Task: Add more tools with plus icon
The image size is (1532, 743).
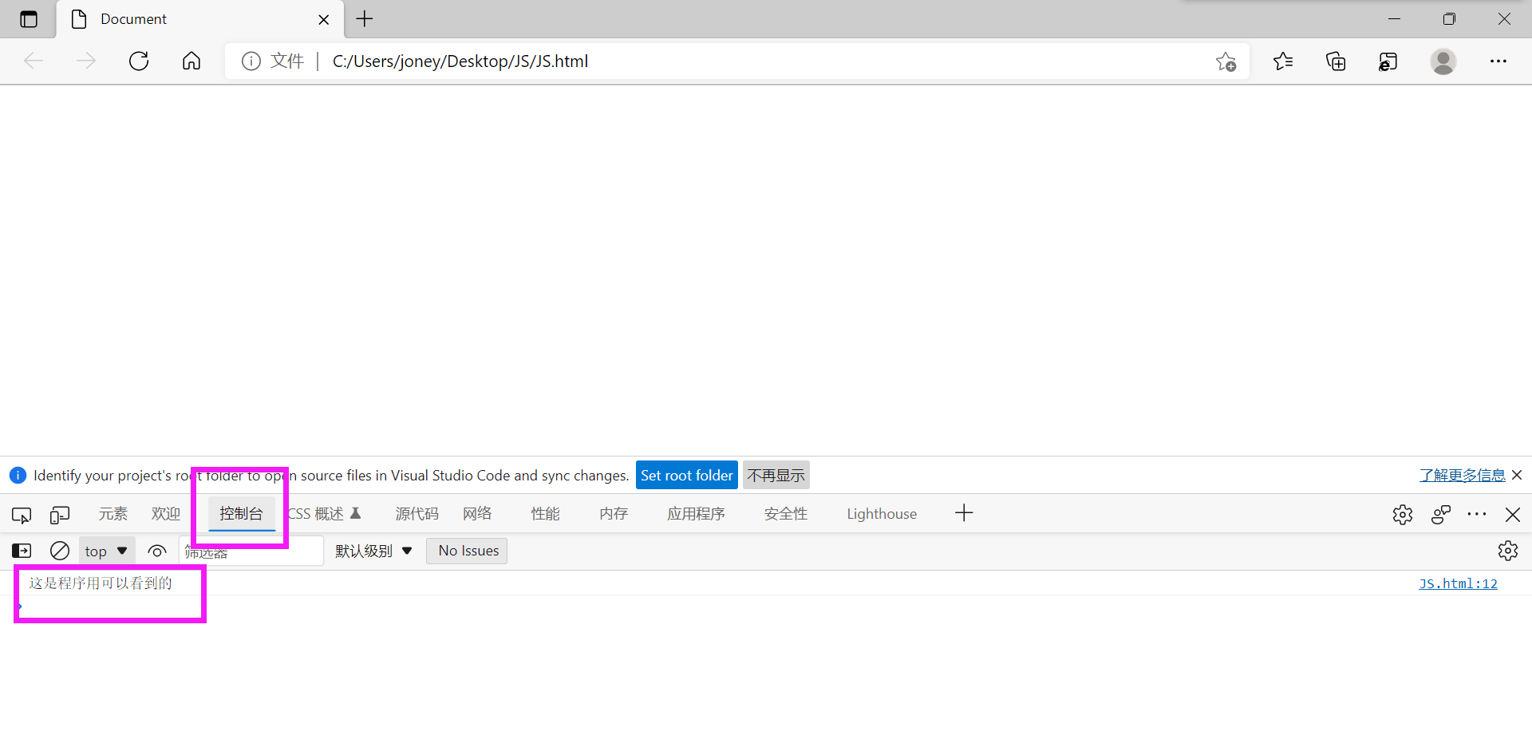Action: coord(964,513)
